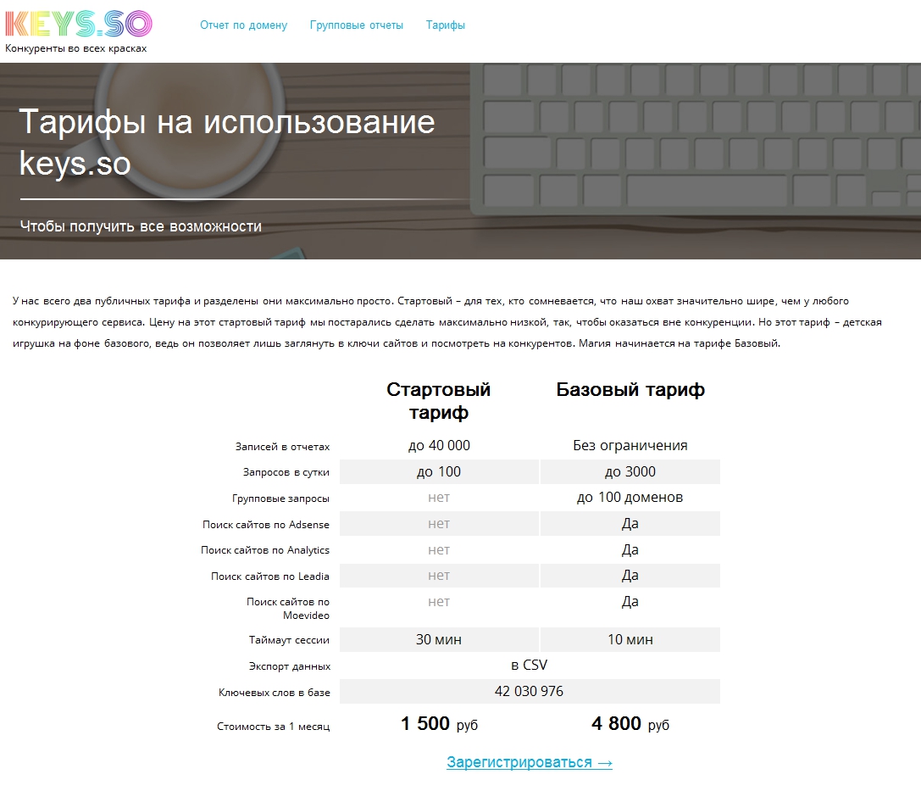Image resolution: width=921 pixels, height=791 pixels.
Task: Click the нет cell in Analytics row
Action: coord(439,550)
